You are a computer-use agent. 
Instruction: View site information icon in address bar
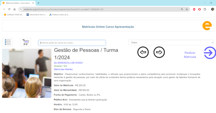pos(21,9)
